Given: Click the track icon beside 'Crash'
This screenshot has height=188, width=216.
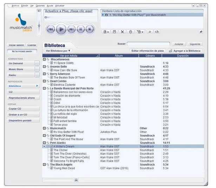Looking at the screenshot, I should 51,99.
